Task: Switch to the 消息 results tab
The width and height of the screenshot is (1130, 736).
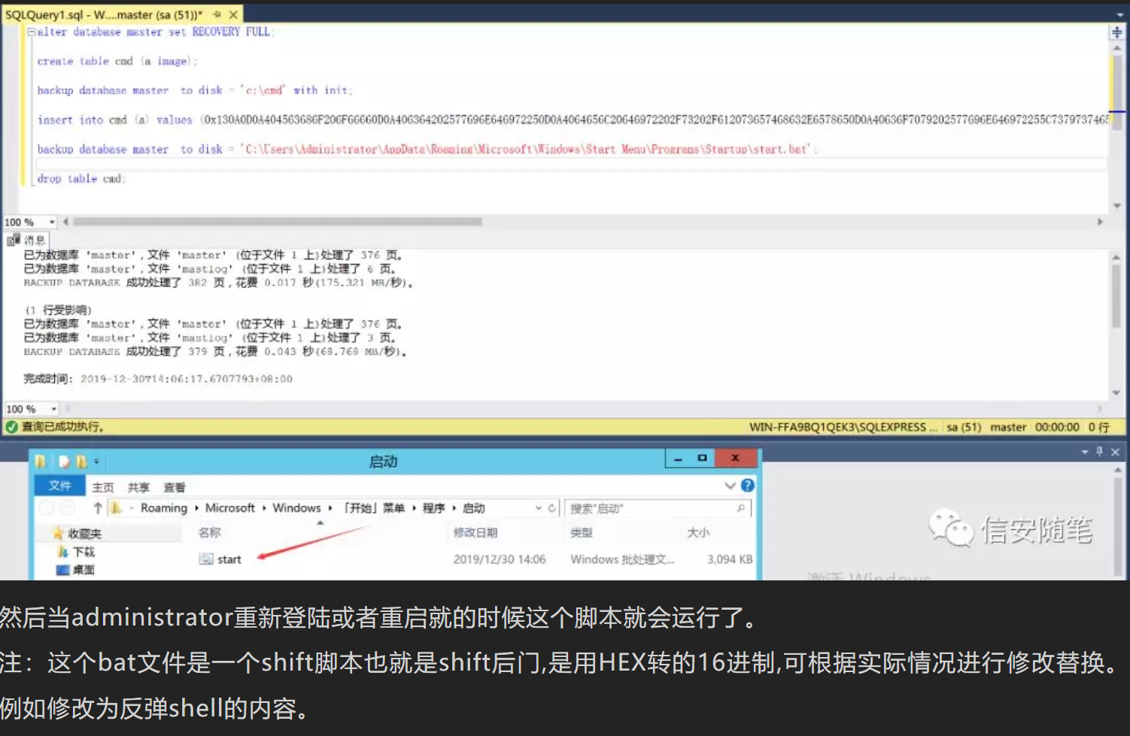Action: click(x=27, y=241)
